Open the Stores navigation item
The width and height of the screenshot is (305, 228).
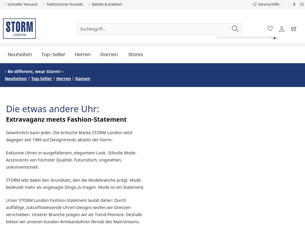pos(136,55)
